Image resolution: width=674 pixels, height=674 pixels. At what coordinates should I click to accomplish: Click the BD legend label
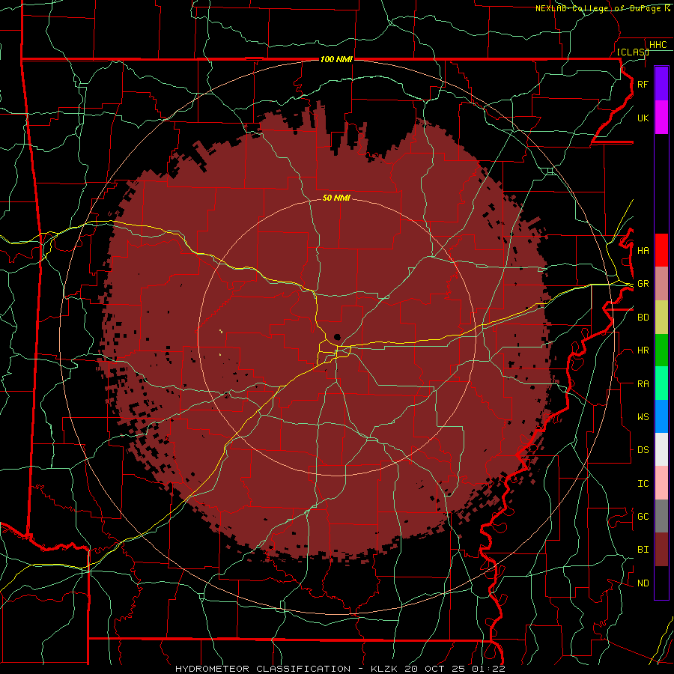pos(643,318)
